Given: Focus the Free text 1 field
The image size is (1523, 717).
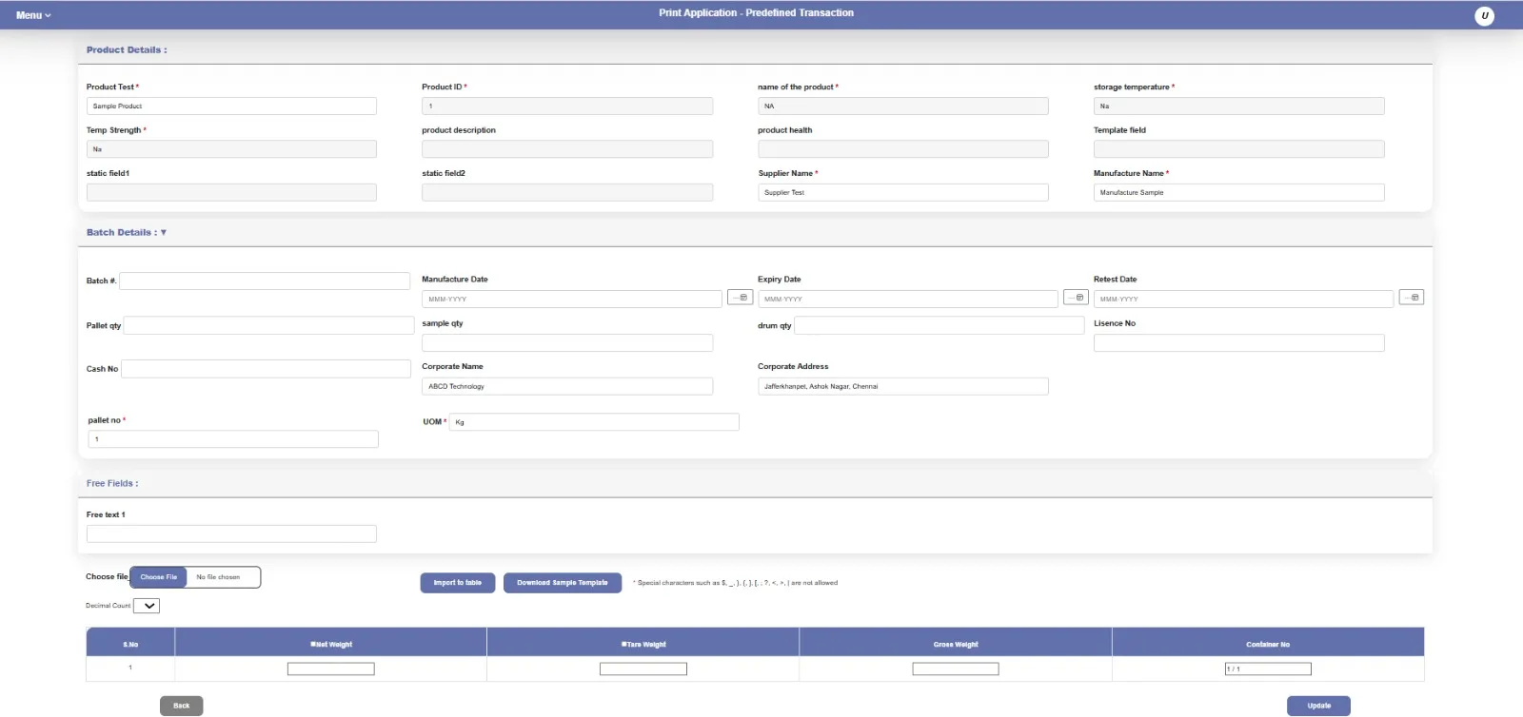Looking at the screenshot, I should 231,534.
